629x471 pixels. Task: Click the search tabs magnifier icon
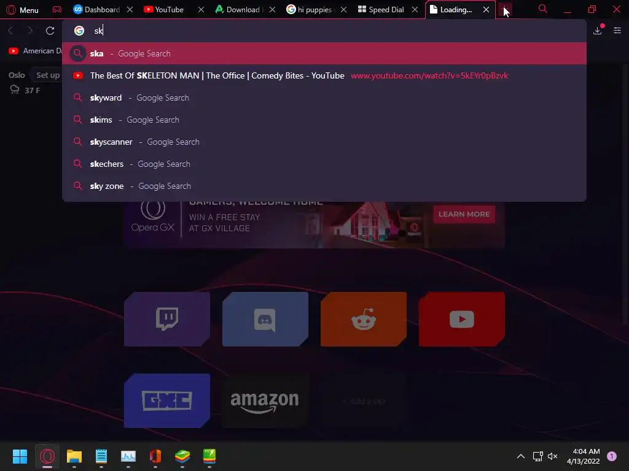click(x=543, y=9)
